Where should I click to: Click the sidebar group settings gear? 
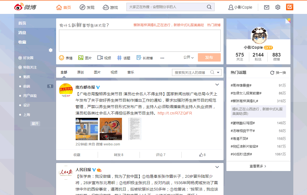(x=51, y=50)
